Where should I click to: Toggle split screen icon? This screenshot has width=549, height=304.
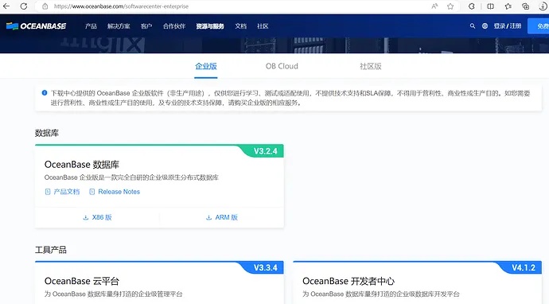491,6
